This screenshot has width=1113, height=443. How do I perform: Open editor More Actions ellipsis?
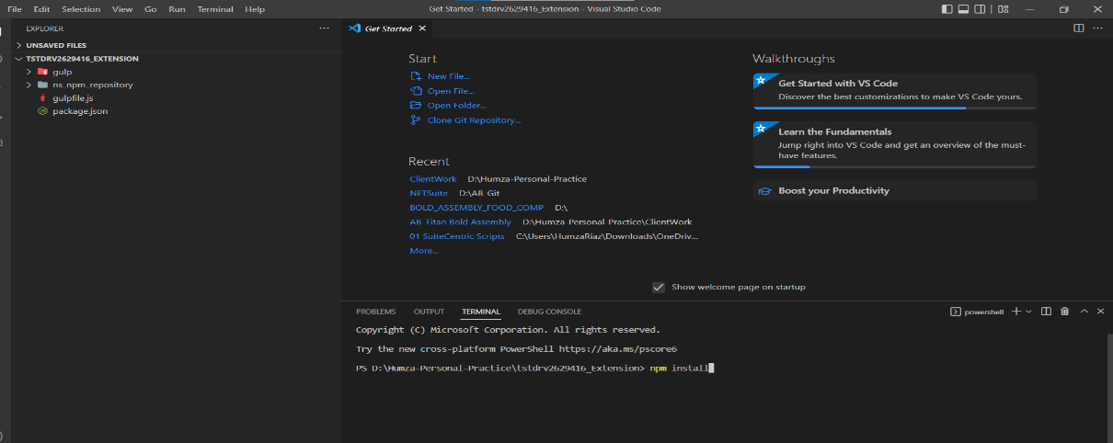pyautogui.click(x=1096, y=28)
